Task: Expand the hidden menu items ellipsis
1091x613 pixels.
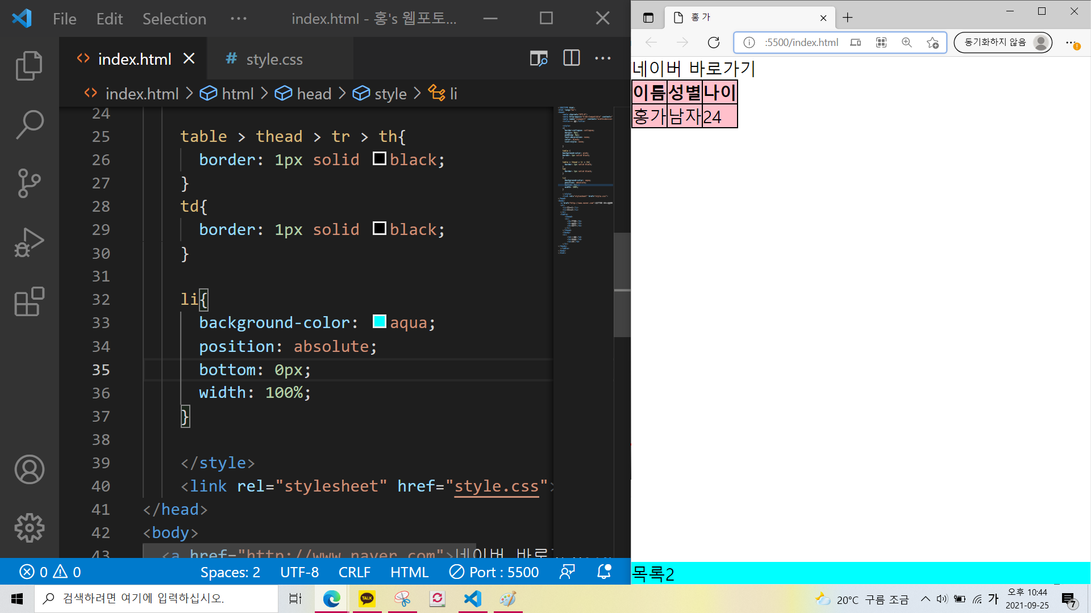Action: tap(239, 19)
